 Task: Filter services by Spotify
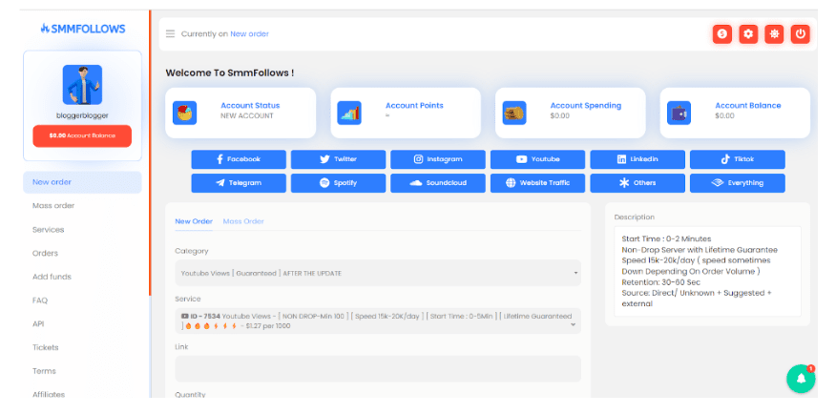338,183
